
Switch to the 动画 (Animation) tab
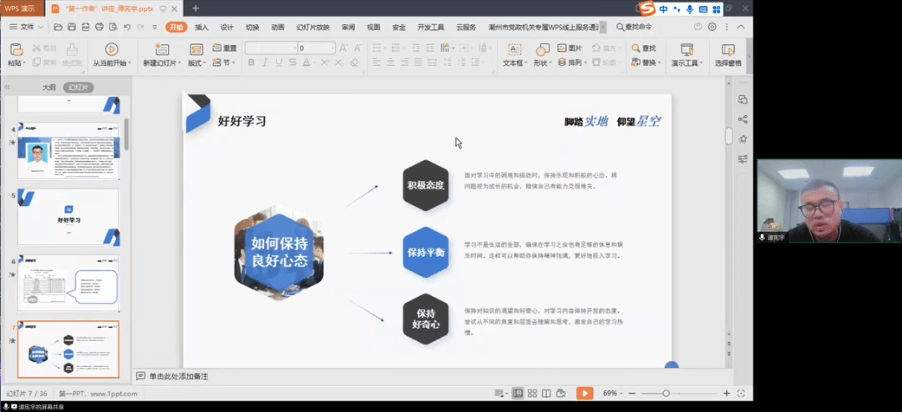(277, 27)
